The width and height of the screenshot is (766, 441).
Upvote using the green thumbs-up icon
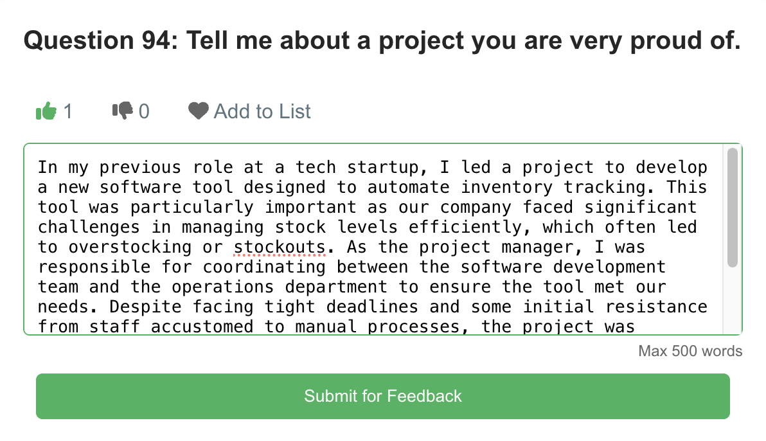(x=46, y=111)
